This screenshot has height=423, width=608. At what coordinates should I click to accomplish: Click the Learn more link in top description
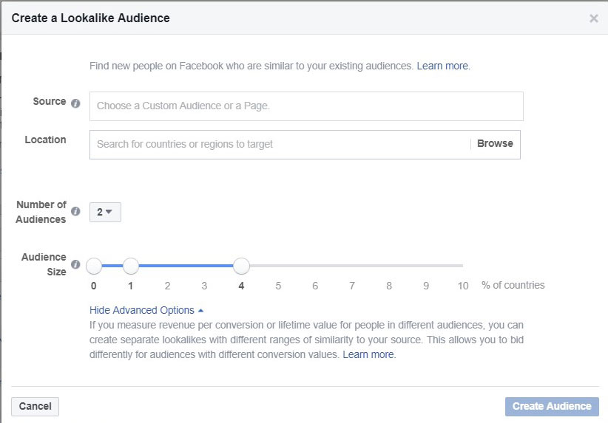[x=442, y=66]
